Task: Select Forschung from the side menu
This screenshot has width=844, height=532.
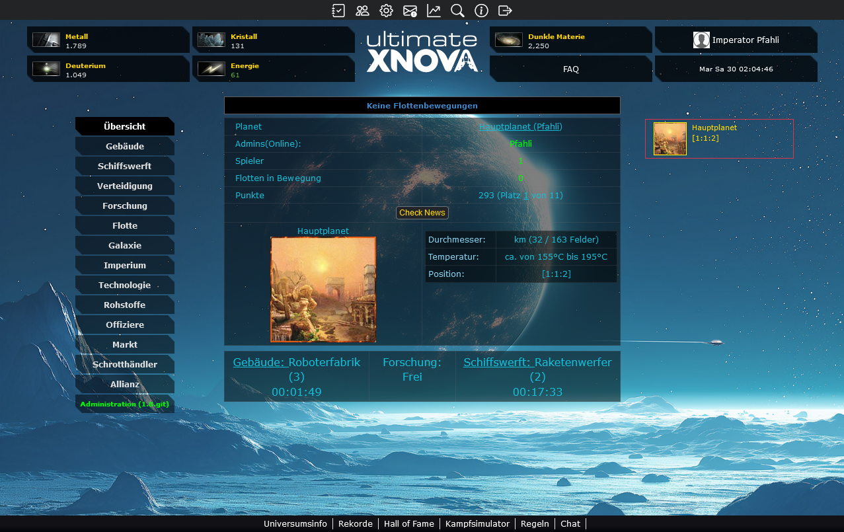Action: coord(125,206)
